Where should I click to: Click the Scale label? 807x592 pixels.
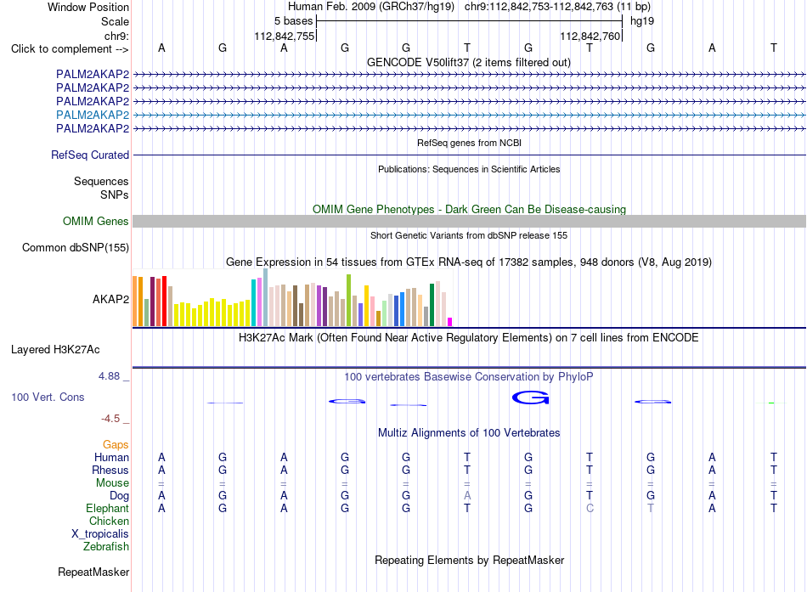(x=115, y=21)
